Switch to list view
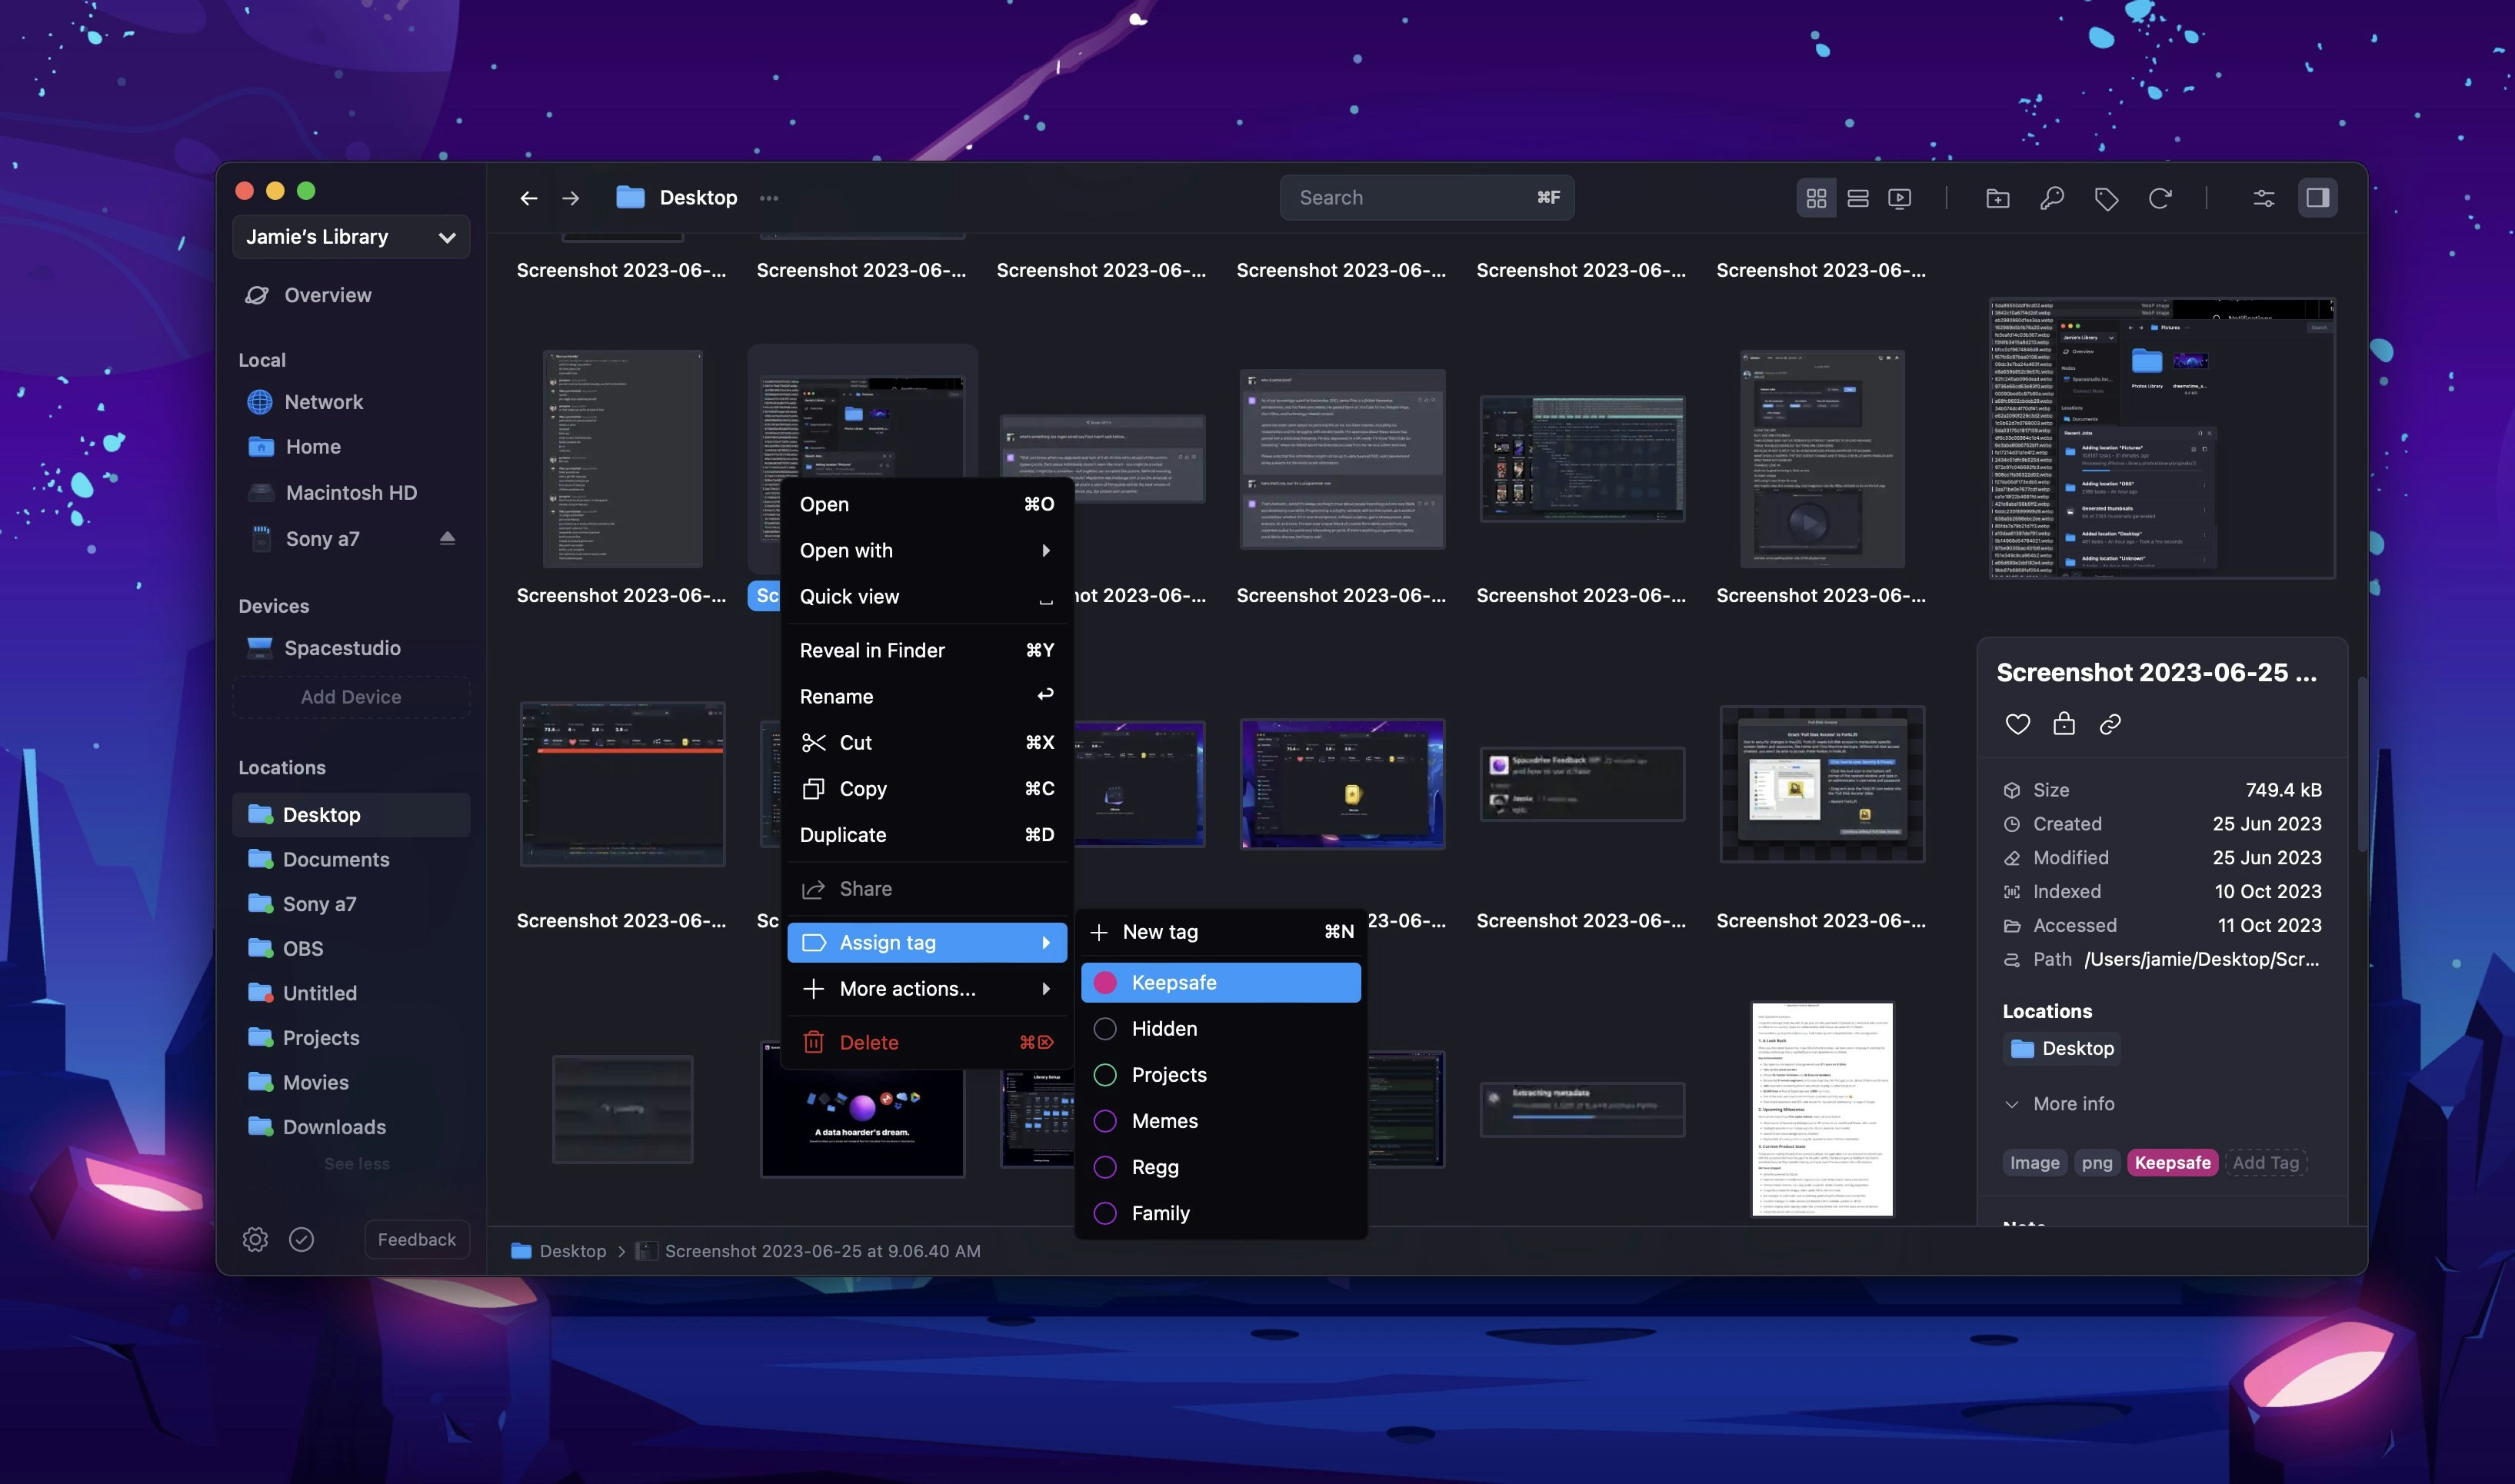Image resolution: width=2515 pixels, height=1484 pixels. (1858, 198)
